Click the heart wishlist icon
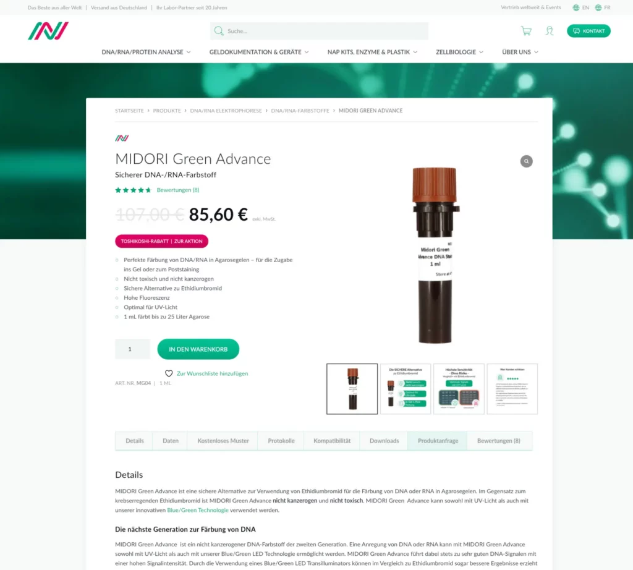Viewport: 633px width, 570px height. click(169, 373)
